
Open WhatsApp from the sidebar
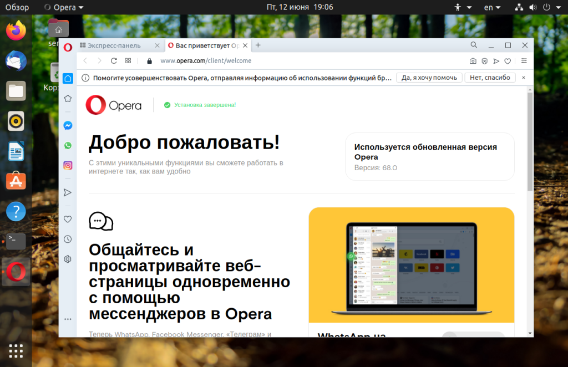click(x=68, y=145)
